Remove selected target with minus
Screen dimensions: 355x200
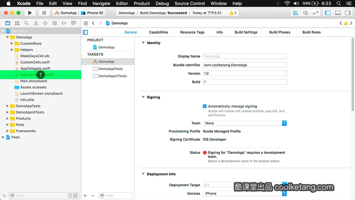point(93,196)
